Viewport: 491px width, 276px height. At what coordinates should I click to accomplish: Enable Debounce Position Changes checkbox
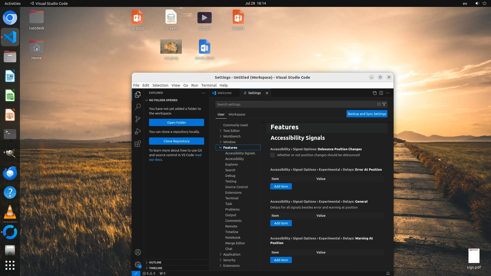(x=273, y=155)
